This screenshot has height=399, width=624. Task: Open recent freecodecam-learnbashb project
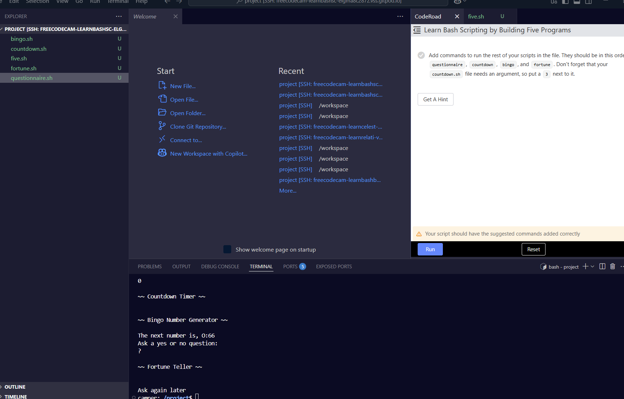(x=330, y=180)
